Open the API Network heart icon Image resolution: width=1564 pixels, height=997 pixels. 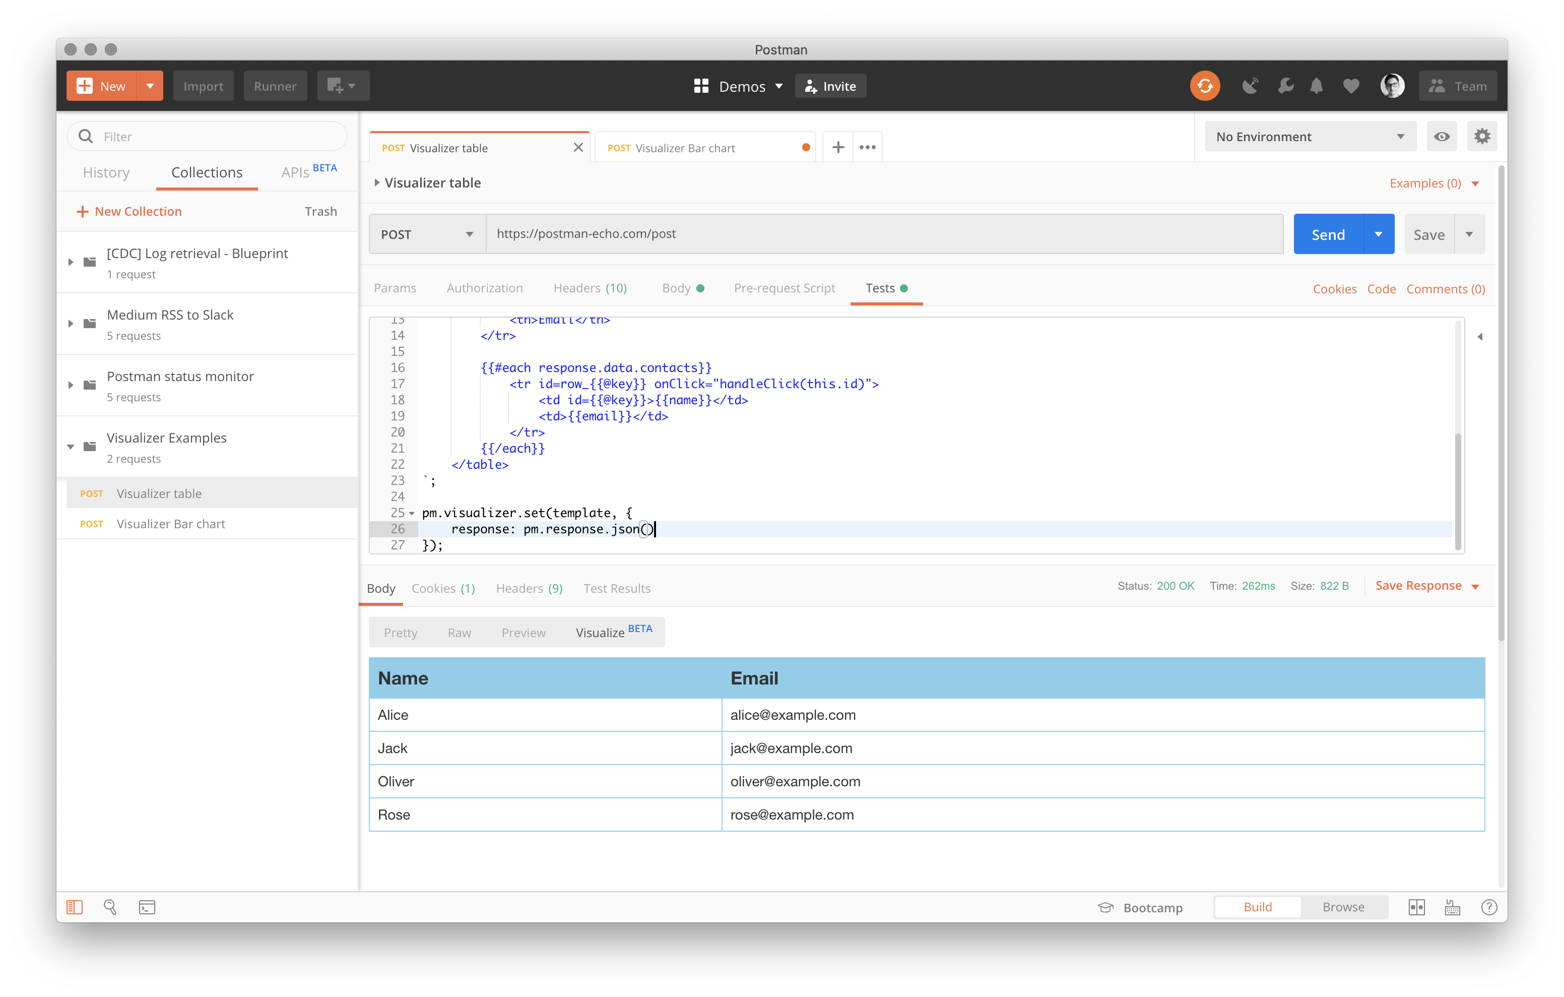(x=1351, y=85)
